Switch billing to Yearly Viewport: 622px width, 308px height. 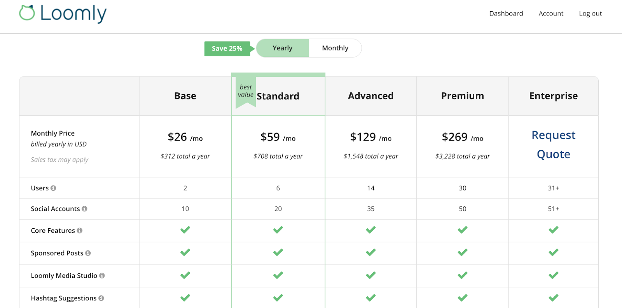point(283,48)
